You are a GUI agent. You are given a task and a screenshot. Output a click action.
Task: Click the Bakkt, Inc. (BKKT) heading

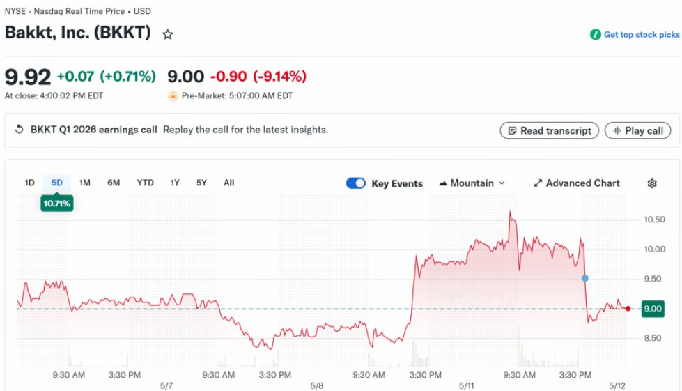coord(78,33)
